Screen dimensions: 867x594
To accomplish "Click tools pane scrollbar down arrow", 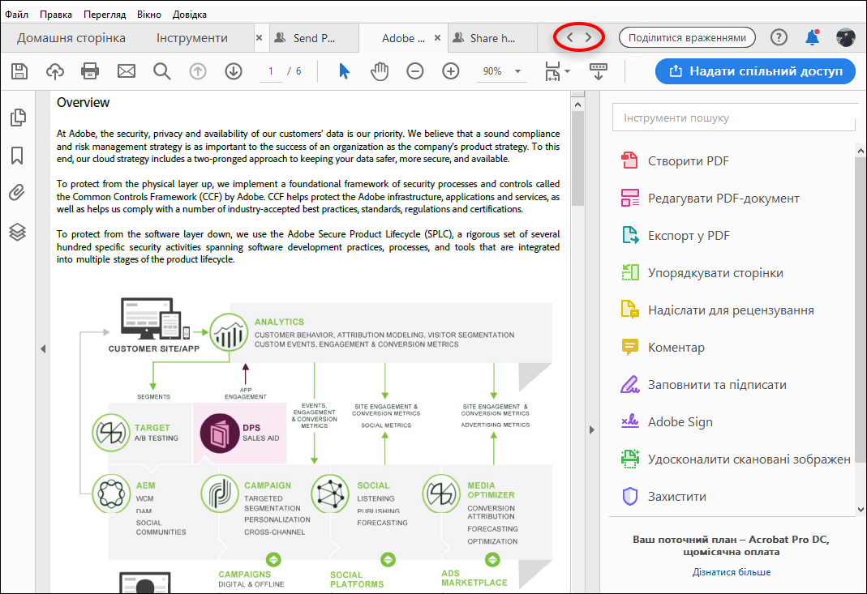I will 861,510.
